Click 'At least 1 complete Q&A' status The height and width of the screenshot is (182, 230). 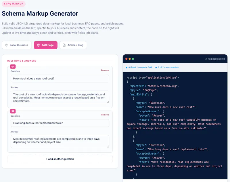click(139, 67)
